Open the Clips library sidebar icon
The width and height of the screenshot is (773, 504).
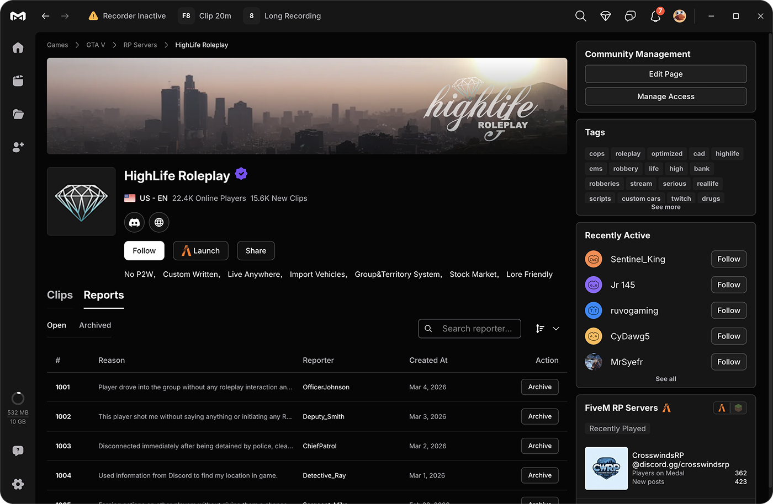(18, 81)
